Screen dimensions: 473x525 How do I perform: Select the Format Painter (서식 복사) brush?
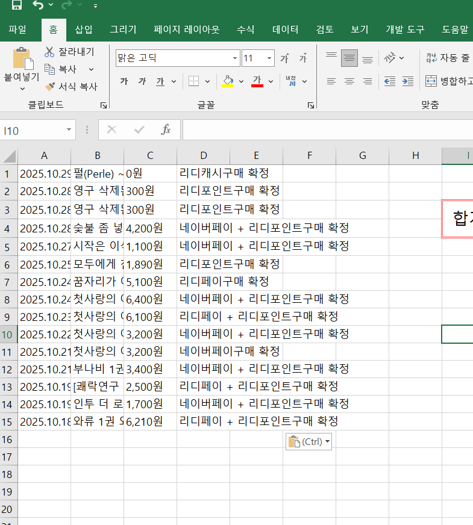tap(50, 87)
